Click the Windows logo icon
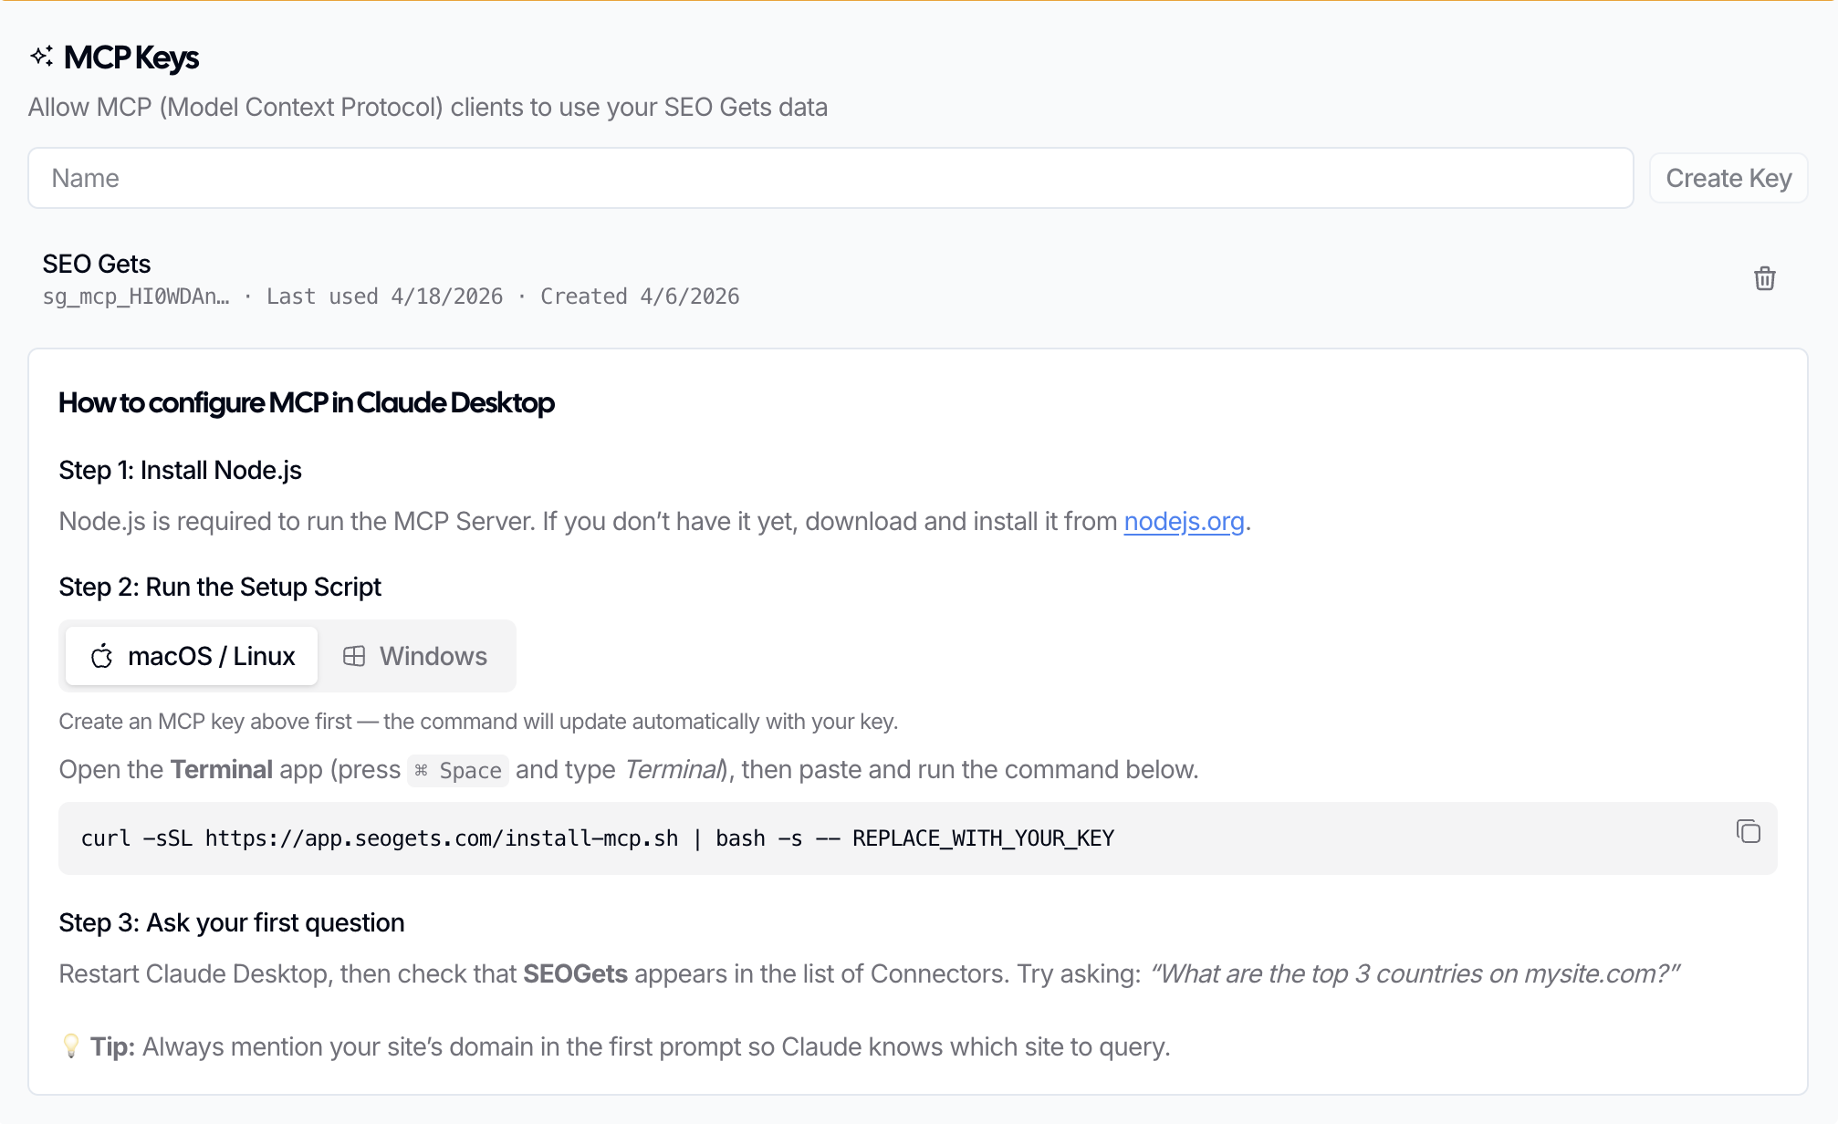This screenshot has width=1838, height=1124. (x=354, y=656)
